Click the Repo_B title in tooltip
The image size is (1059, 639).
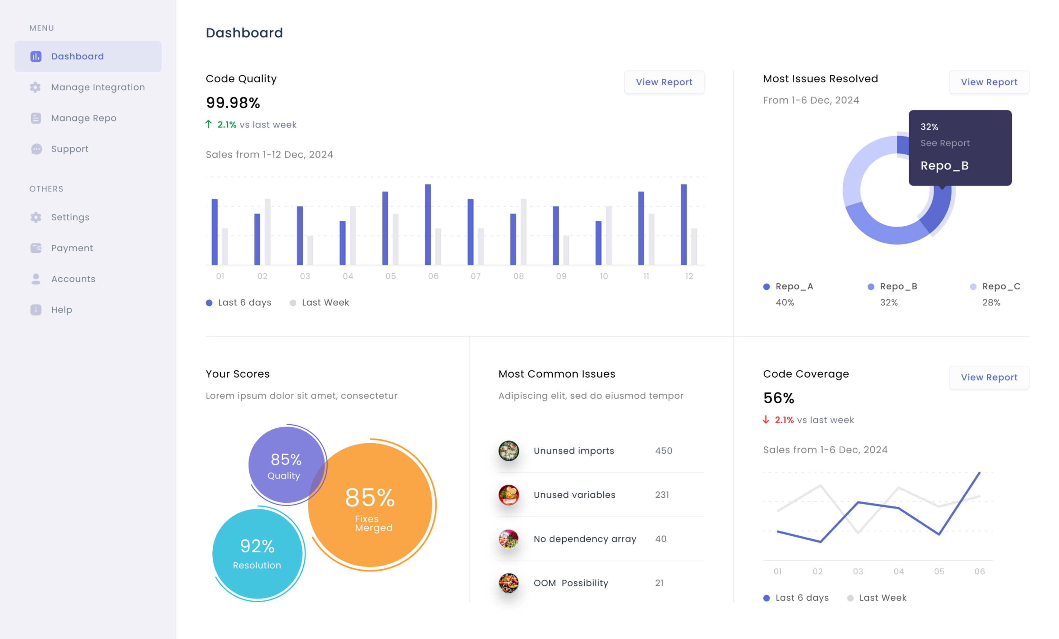click(944, 166)
